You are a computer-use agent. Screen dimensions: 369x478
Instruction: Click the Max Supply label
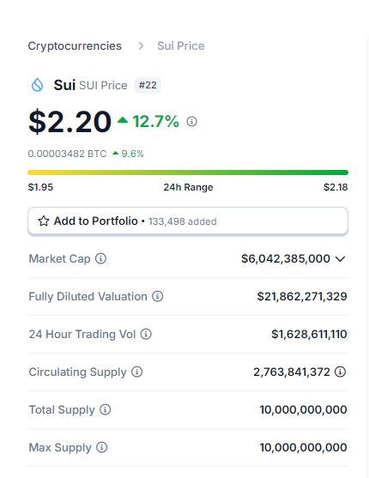point(60,448)
